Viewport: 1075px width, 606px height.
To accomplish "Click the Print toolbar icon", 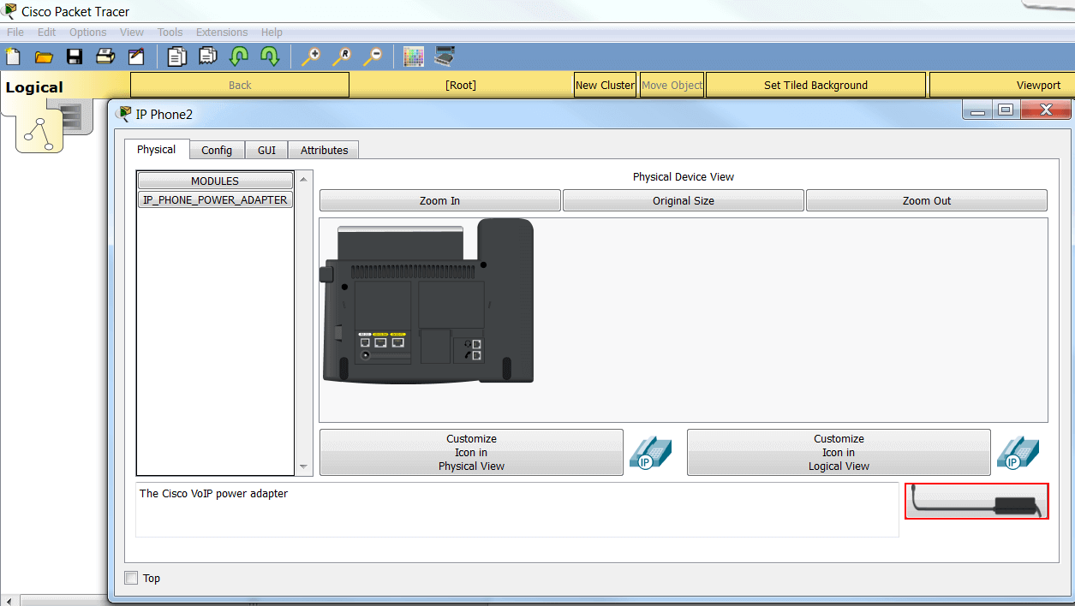I will pyautogui.click(x=105, y=56).
